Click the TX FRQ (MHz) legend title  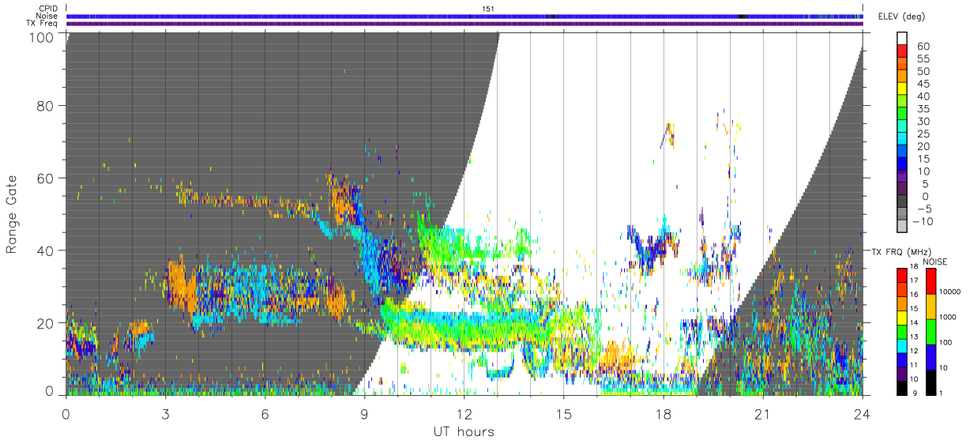(x=901, y=251)
